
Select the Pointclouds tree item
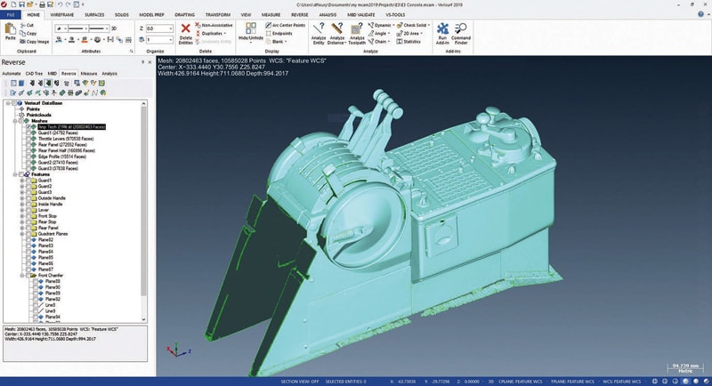tap(38, 116)
